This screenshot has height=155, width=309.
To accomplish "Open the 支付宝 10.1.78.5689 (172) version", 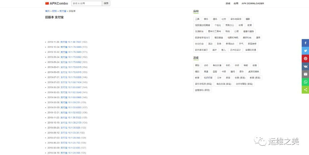I will pos(71,47).
